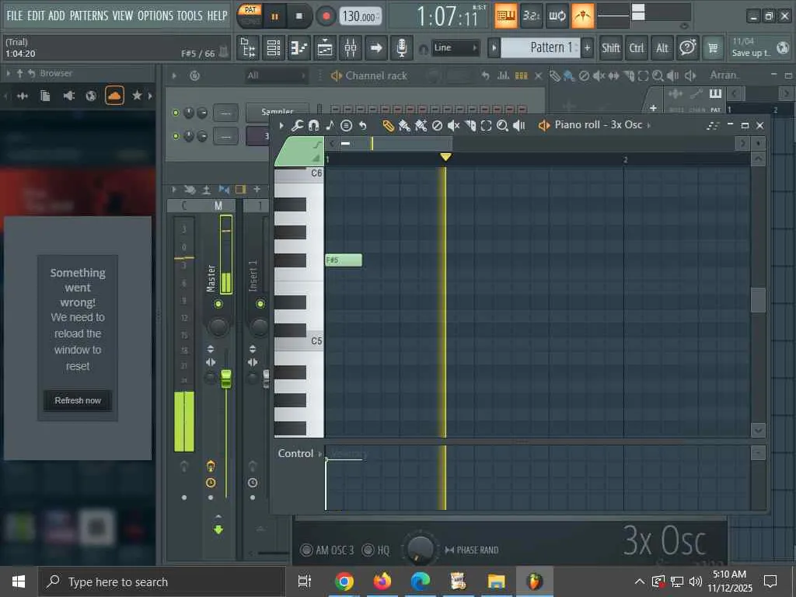Click the Alt modifier button
This screenshot has width=796, height=597.
point(662,48)
